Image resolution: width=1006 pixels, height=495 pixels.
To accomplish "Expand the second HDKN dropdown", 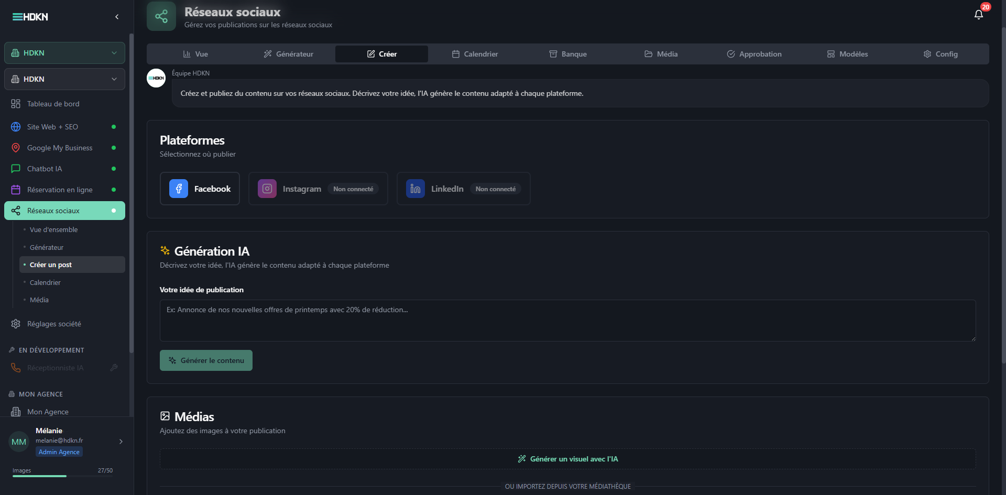I will 64,79.
